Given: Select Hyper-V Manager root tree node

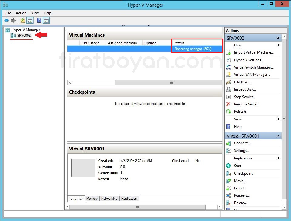Looking at the screenshot, I should click(25, 30).
